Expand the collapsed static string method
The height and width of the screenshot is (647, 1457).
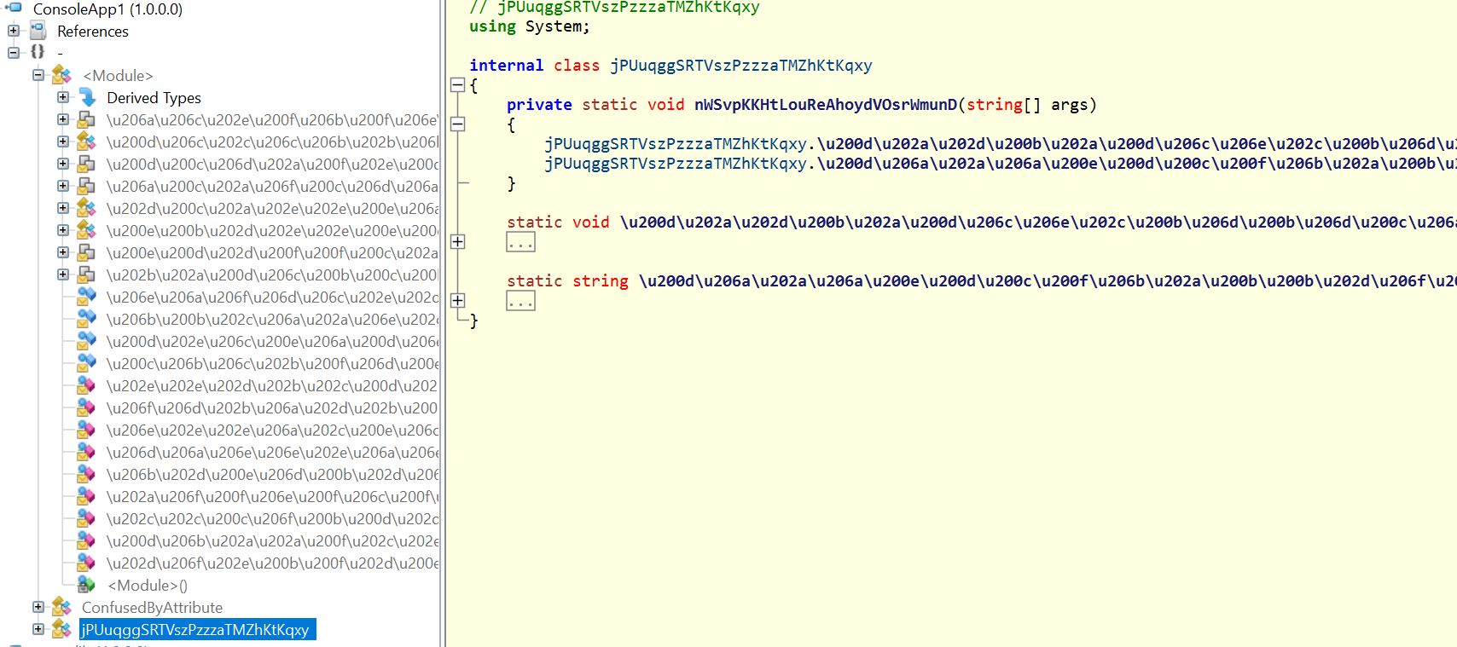coord(457,300)
